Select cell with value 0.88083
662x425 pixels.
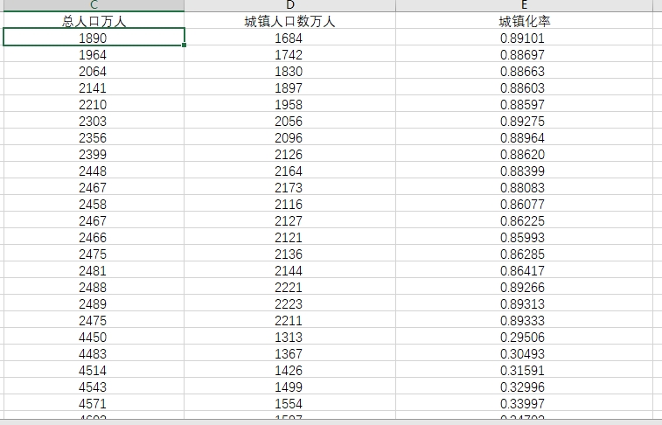[x=524, y=187]
